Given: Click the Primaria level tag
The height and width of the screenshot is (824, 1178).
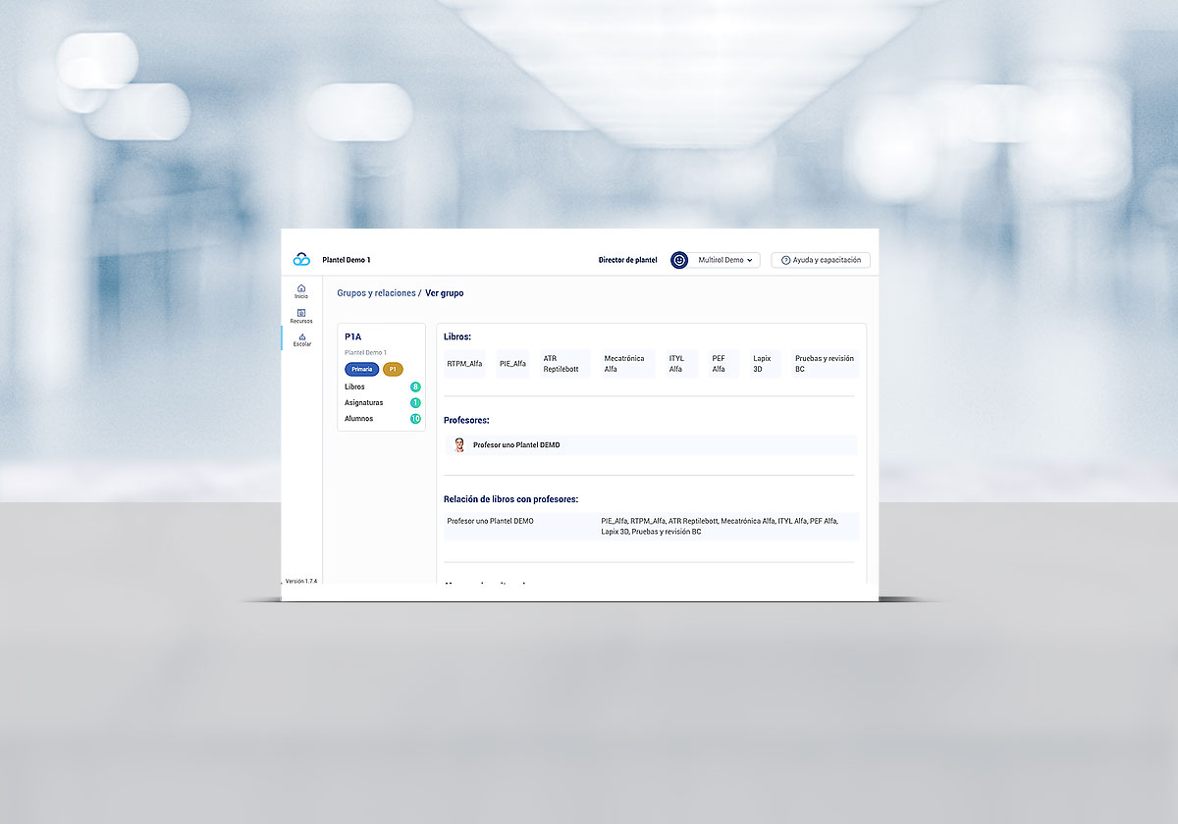Looking at the screenshot, I should point(361,369).
